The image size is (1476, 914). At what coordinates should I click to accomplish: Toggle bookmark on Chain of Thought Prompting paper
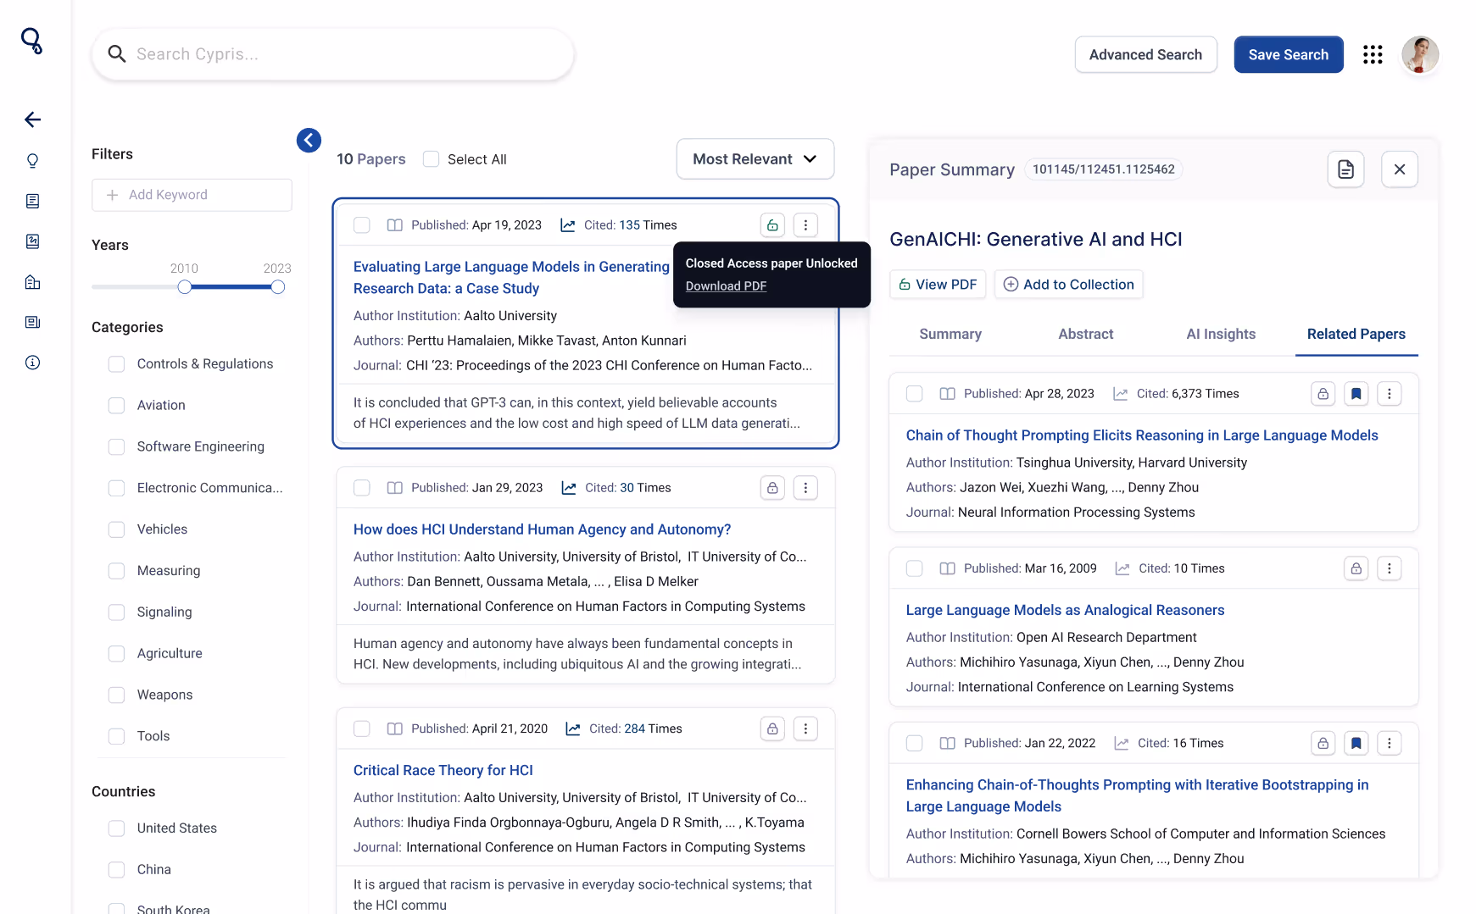[x=1356, y=394]
